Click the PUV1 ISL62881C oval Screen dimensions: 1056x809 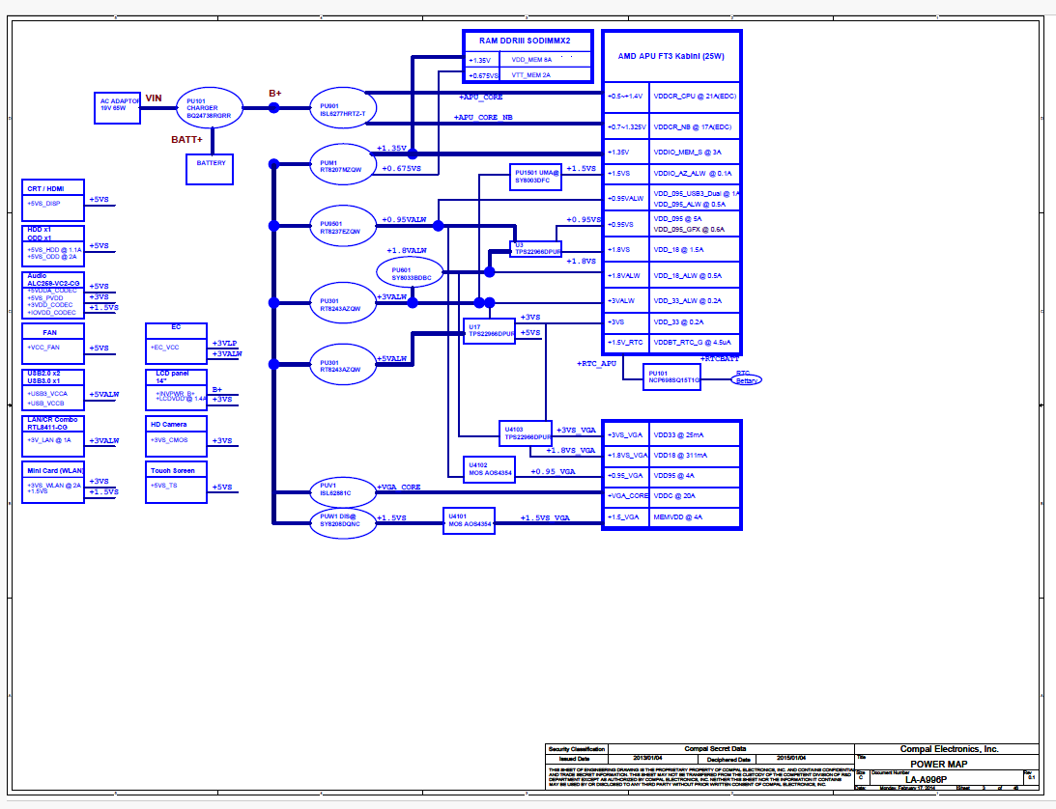(x=343, y=492)
